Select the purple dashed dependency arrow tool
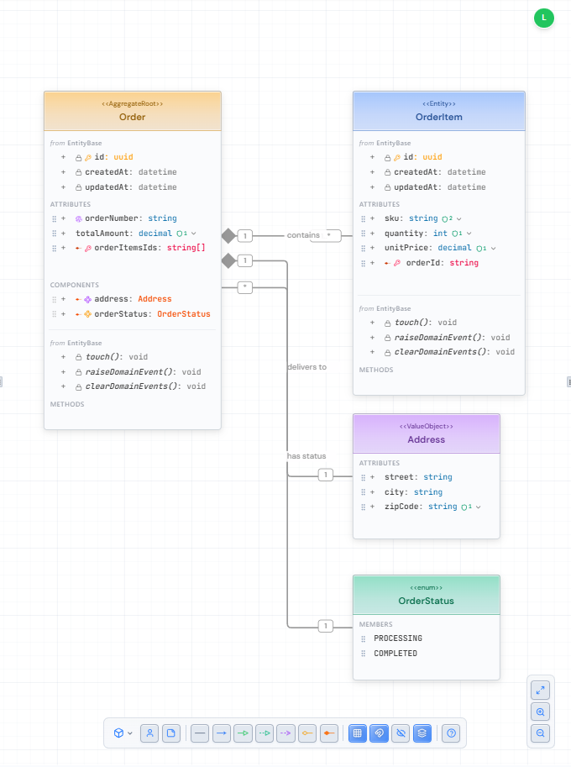This screenshot has height=767, width=571. [x=287, y=733]
